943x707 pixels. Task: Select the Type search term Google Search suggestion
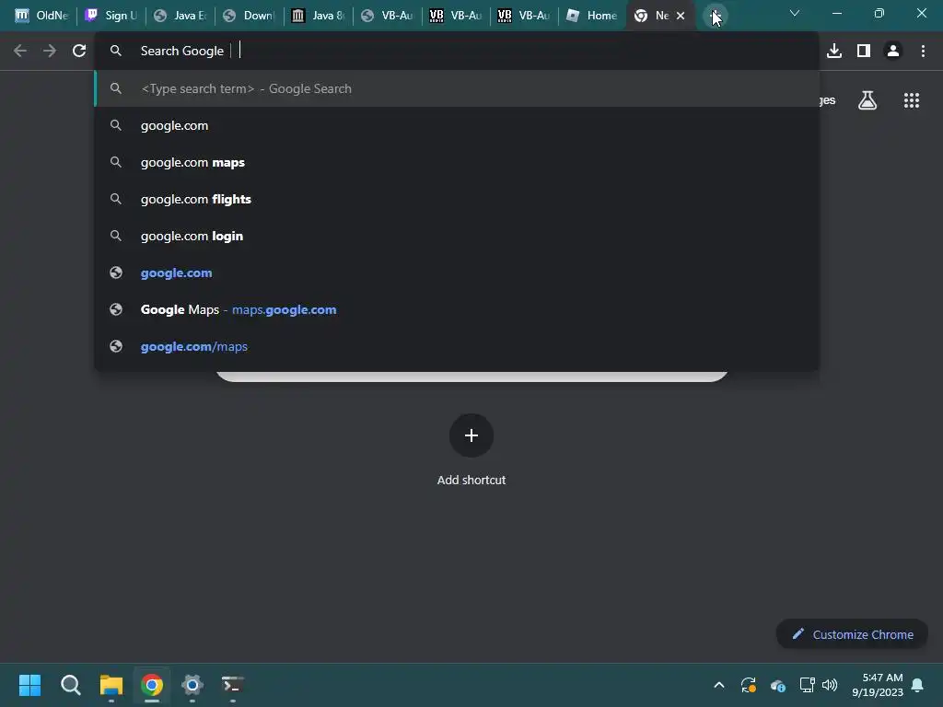pos(457,89)
